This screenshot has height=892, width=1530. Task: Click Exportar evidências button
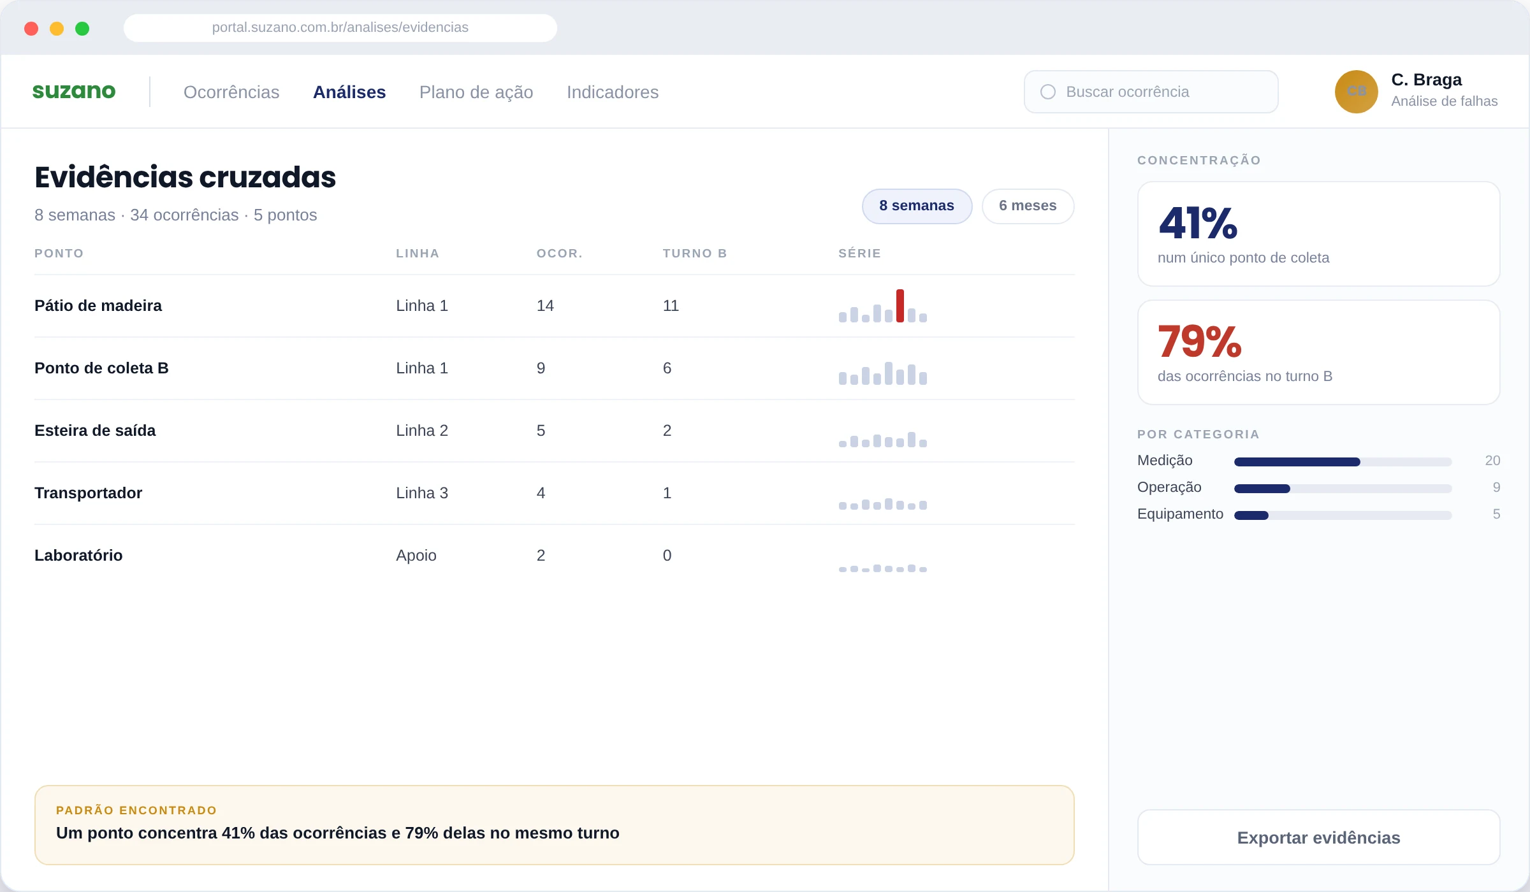coord(1318,837)
